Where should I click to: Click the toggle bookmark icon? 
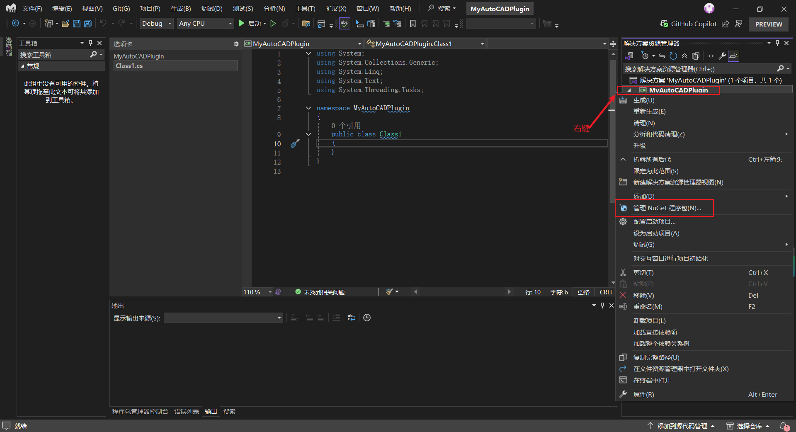(413, 24)
